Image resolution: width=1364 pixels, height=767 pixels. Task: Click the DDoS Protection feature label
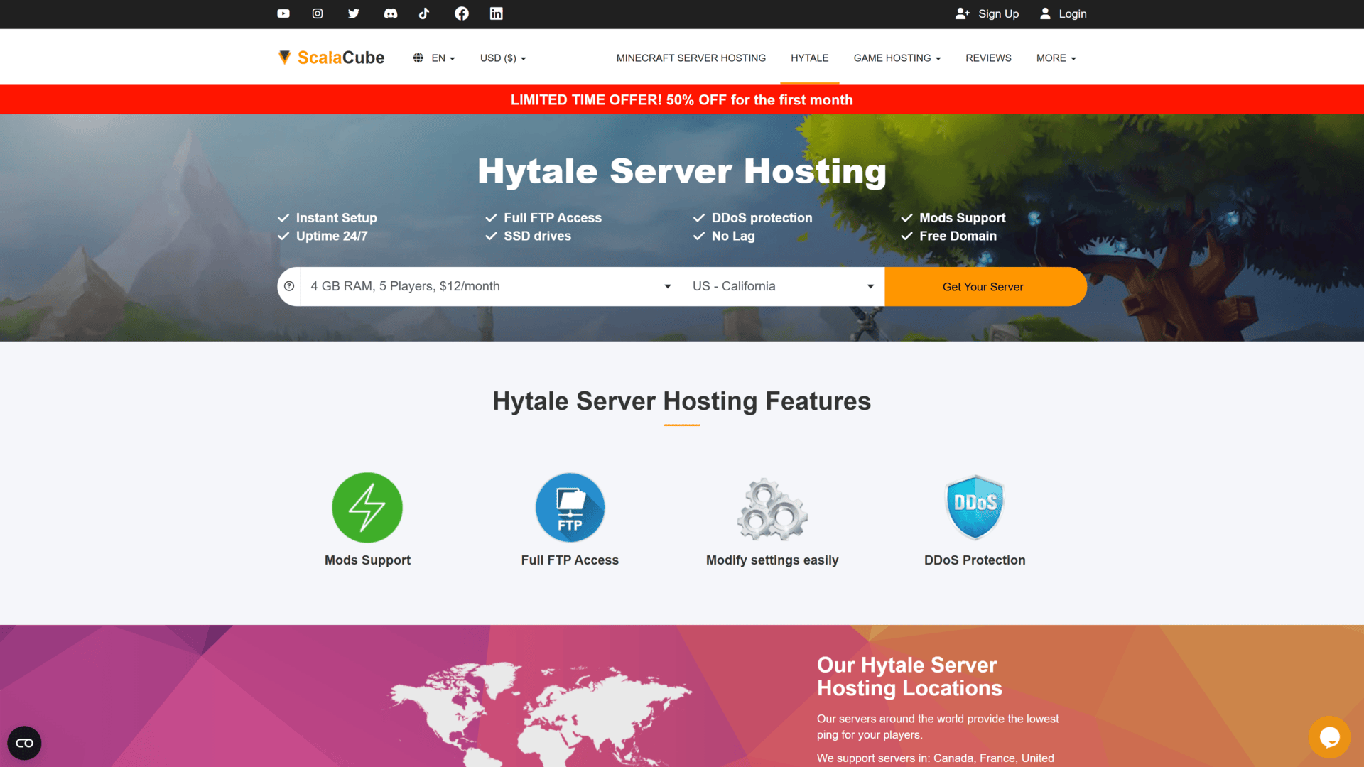tap(975, 560)
